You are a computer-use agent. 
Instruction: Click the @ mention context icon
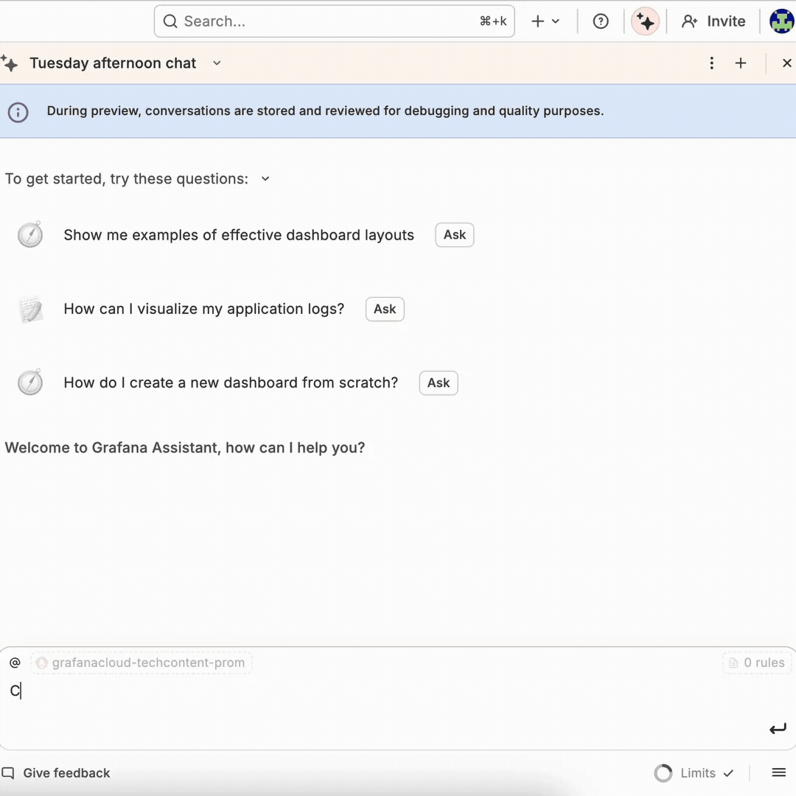pyautogui.click(x=15, y=663)
